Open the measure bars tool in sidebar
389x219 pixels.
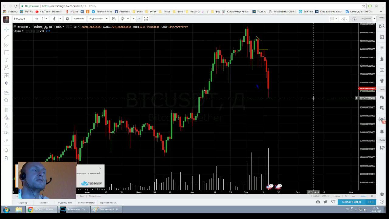[6, 93]
